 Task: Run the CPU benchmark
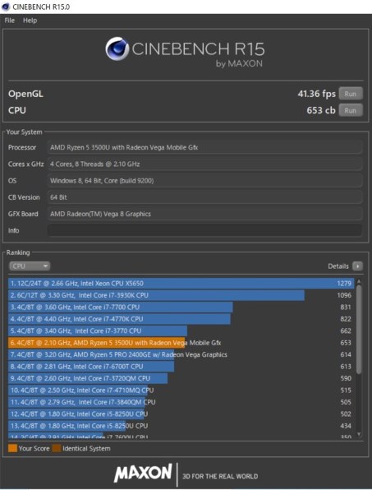coord(351,110)
